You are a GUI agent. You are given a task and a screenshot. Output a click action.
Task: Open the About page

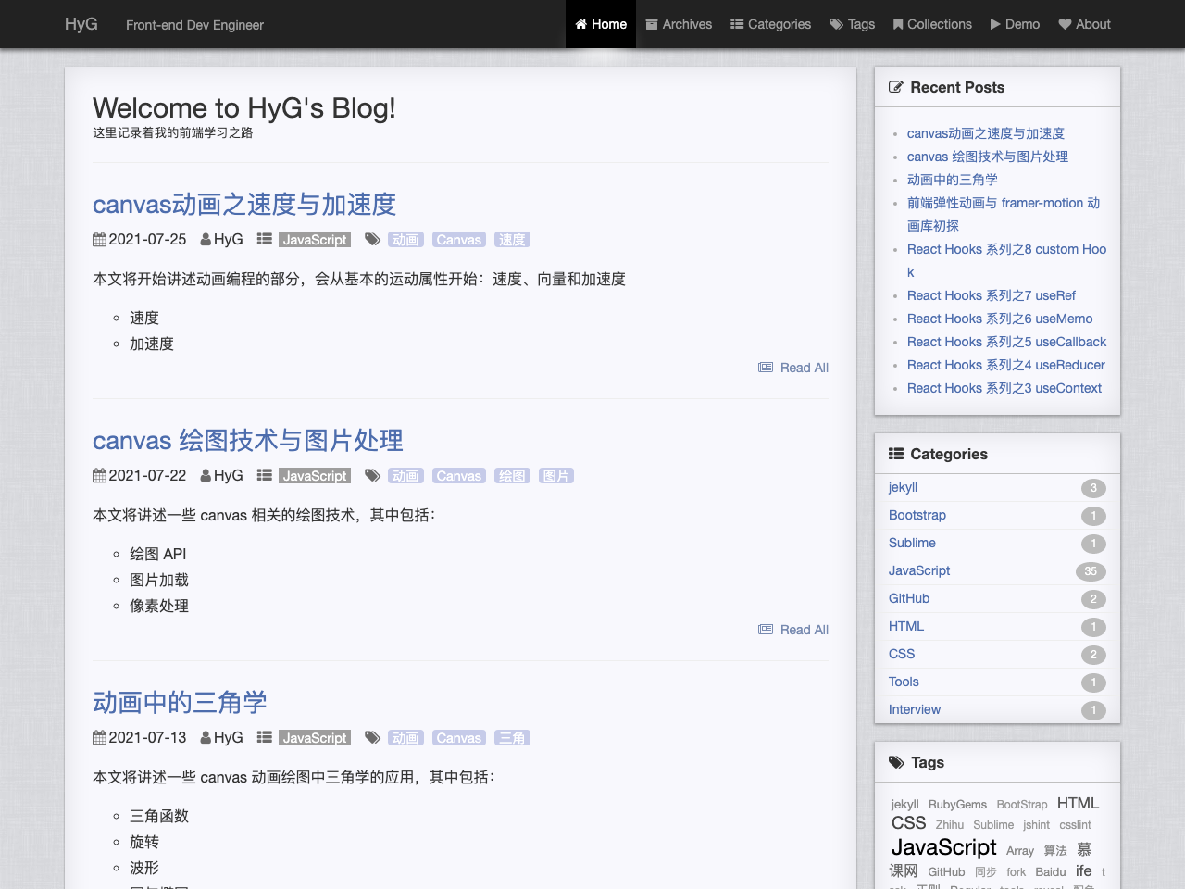(x=1084, y=24)
